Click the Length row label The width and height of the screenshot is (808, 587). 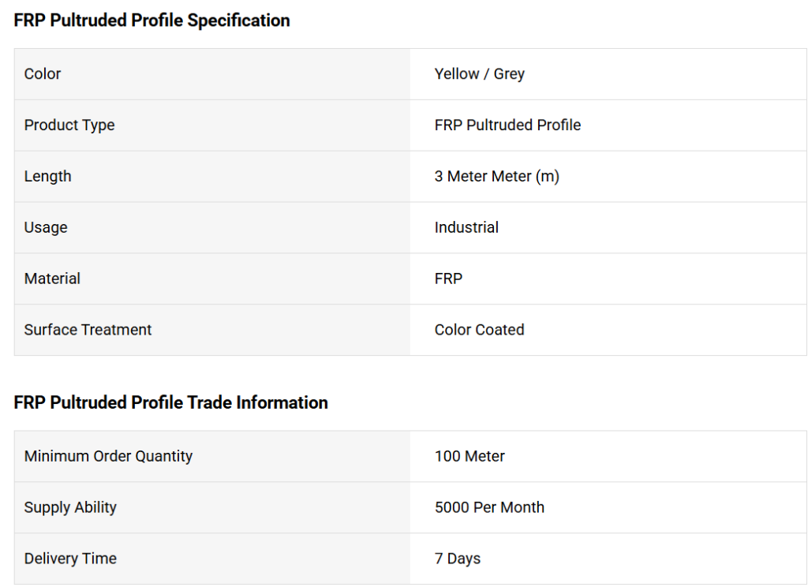pos(47,177)
